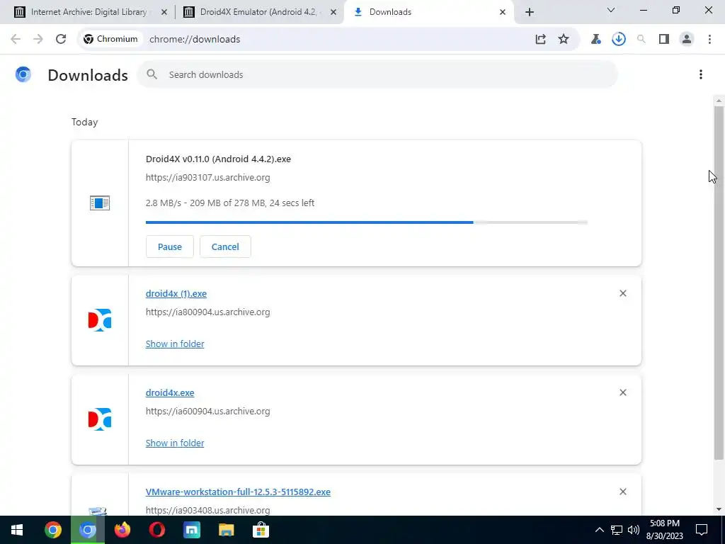This screenshot has height=544, width=725.
Task: Open the VMware-workstation-full-12.5.3 file link
Action: click(x=238, y=492)
